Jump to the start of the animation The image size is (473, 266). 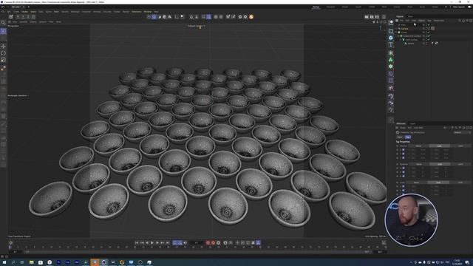tap(137, 243)
